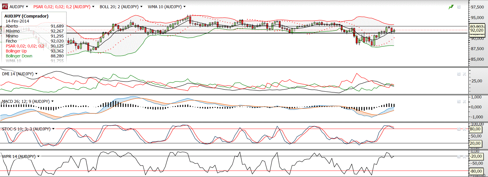This screenshot has height=177, width=488.
Task: Click the 80,00 level tag on stochastic axis
Action: (475, 129)
